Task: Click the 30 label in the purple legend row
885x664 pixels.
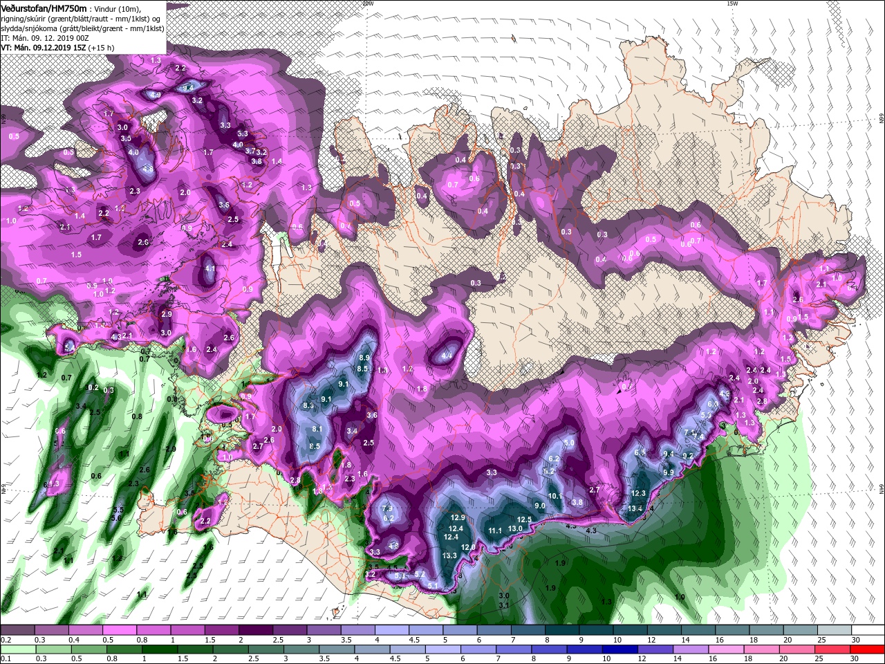Action: [855, 640]
